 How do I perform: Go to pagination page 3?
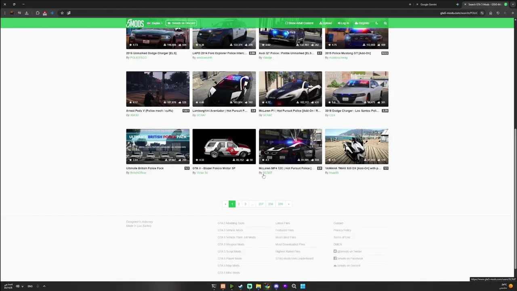pyautogui.click(x=245, y=204)
